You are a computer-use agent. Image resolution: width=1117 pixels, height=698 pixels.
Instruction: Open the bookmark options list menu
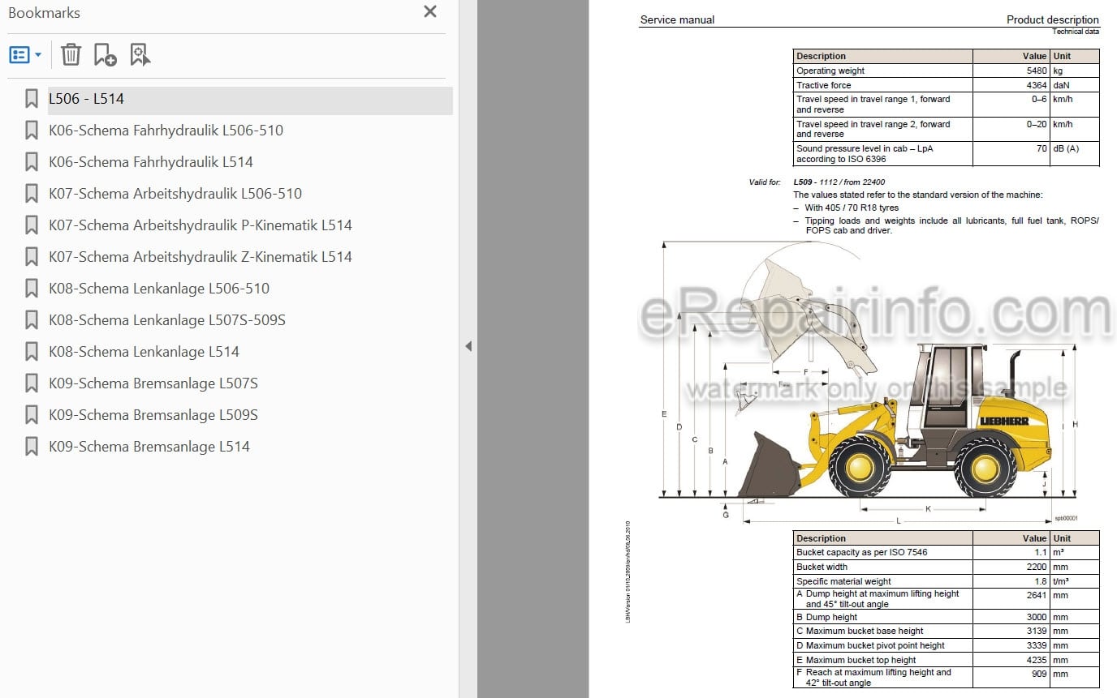pos(25,55)
